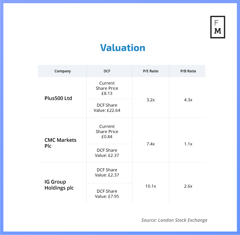Click CMC current share price £0.84
Viewport: 240px width, 235px height.
[x=107, y=132]
